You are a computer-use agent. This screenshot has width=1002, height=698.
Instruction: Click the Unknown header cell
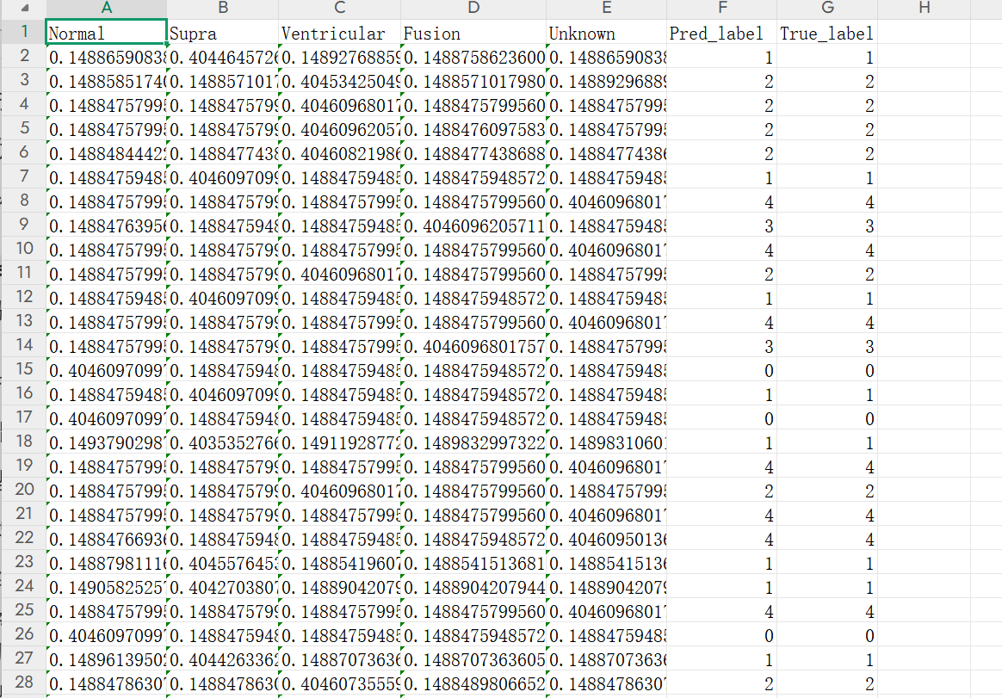tap(606, 33)
